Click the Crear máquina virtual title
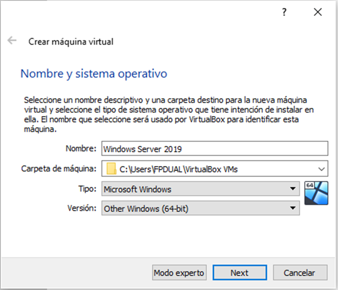 pyautogui.click(x=71, y=42)
